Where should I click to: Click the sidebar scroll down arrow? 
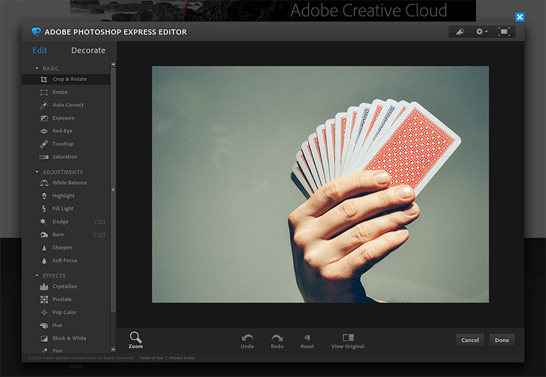point(113,349)
